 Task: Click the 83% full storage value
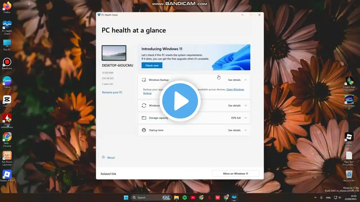point(236,118)
